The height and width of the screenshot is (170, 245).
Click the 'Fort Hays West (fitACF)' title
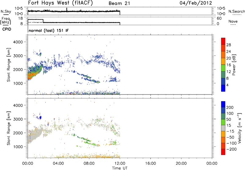coord(60,3)
